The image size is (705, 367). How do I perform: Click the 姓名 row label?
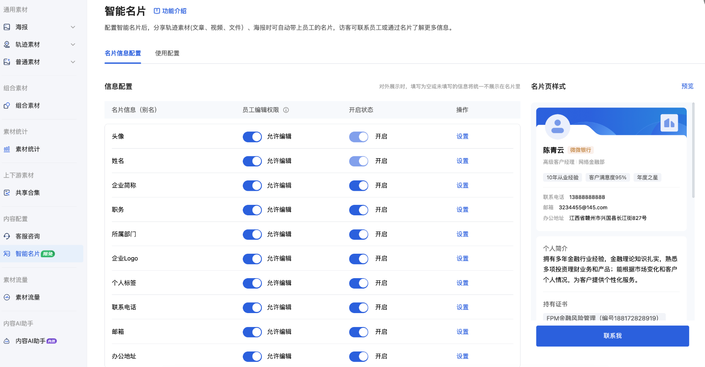(x=118, y=161)
